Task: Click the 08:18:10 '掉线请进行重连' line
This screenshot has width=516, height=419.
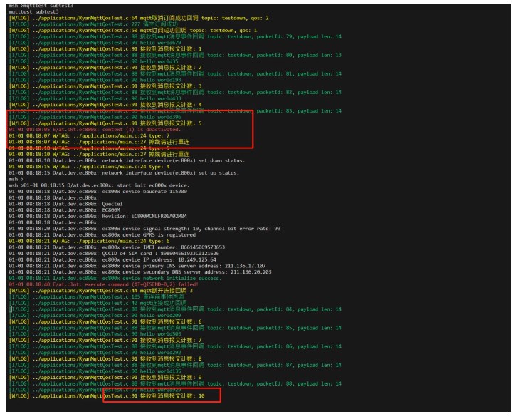Action: [x=100, y=155]
